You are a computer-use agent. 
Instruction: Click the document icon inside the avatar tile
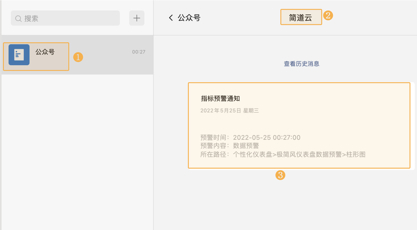pyautogui.click(x=18, y=54)
